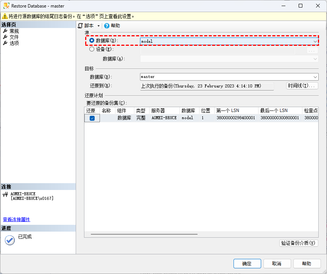This screenshot has width=327, height=274.
Task: Click the completed checkmark progress icon
Action: click(9, 240)
